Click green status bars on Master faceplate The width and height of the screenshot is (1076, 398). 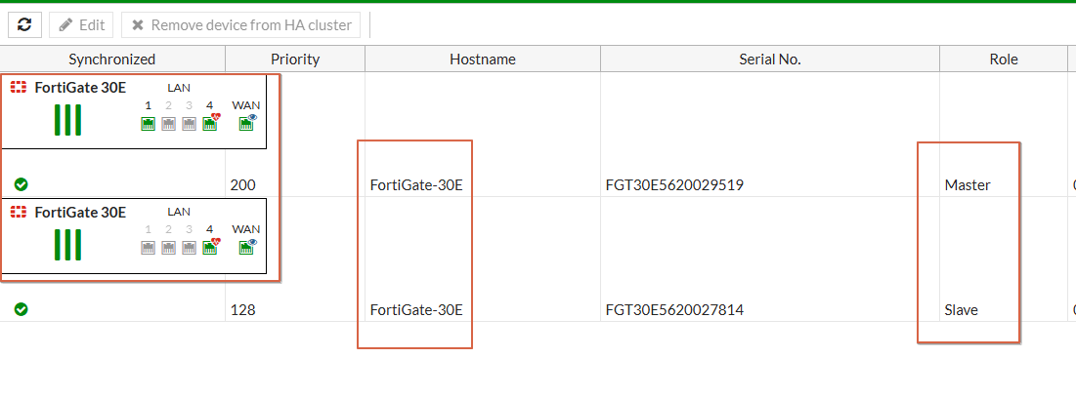coord(68,120)
